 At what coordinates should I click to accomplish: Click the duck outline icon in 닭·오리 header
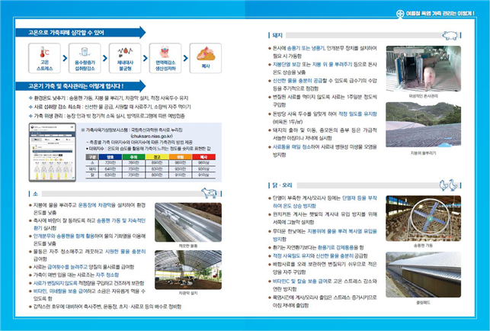453,185
